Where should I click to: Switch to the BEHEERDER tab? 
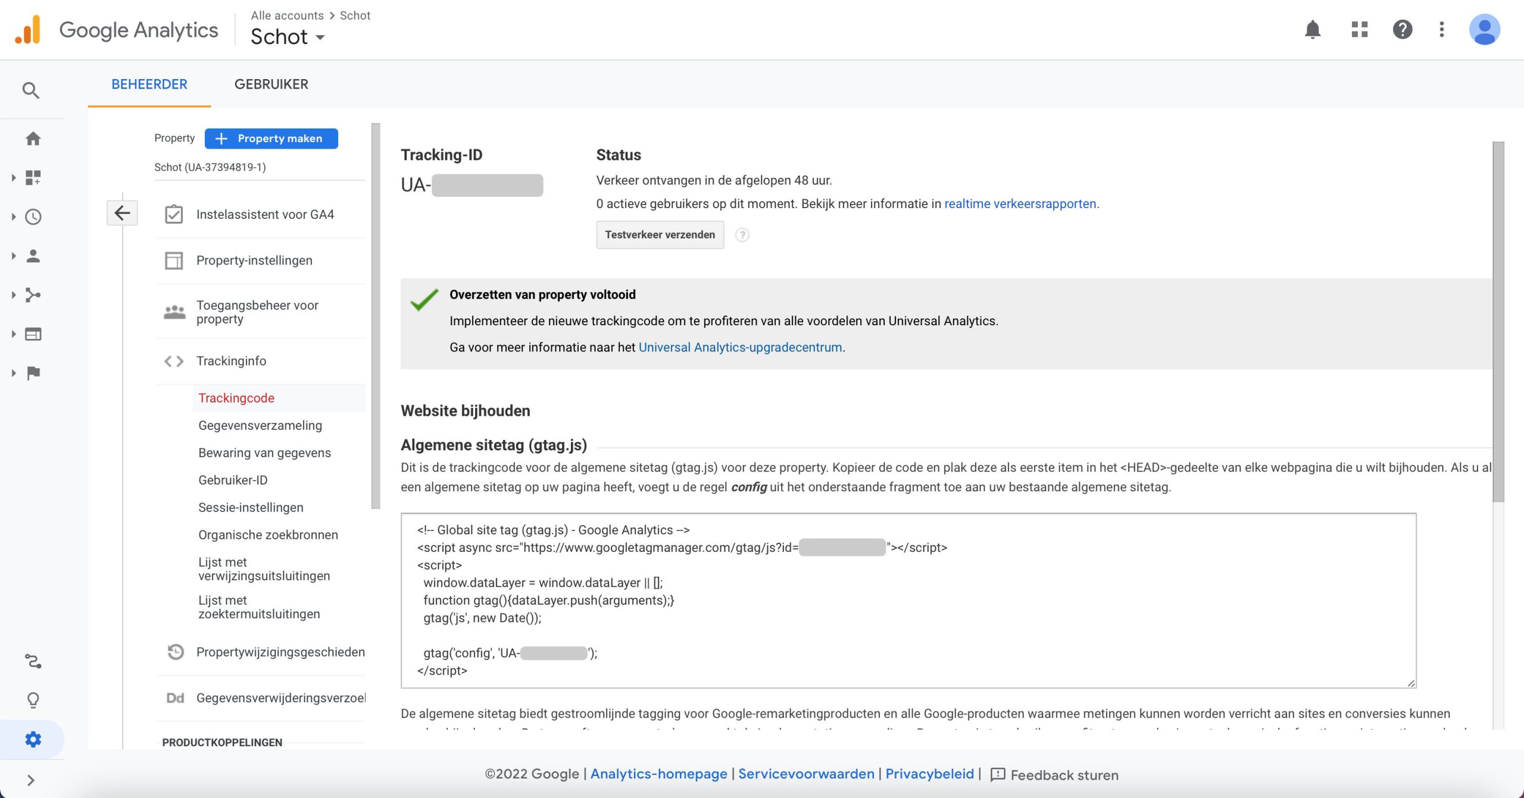[149, 84]
